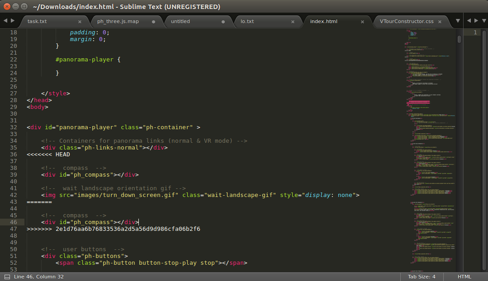The height and width of the screenshot is (281, 488).
Task: Close the lo.txt tab with its X
Action: (x=293, y=21)
